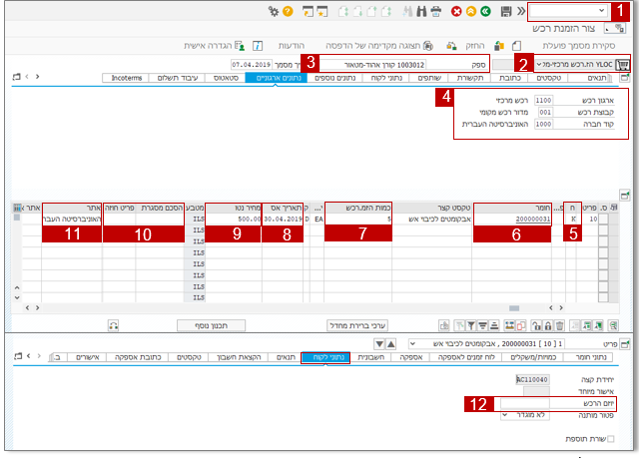
Task: Click the Filter funnel icon in item toolbar
Action: coord(471,325)
